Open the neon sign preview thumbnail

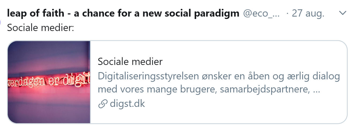(x=49, y=82)
